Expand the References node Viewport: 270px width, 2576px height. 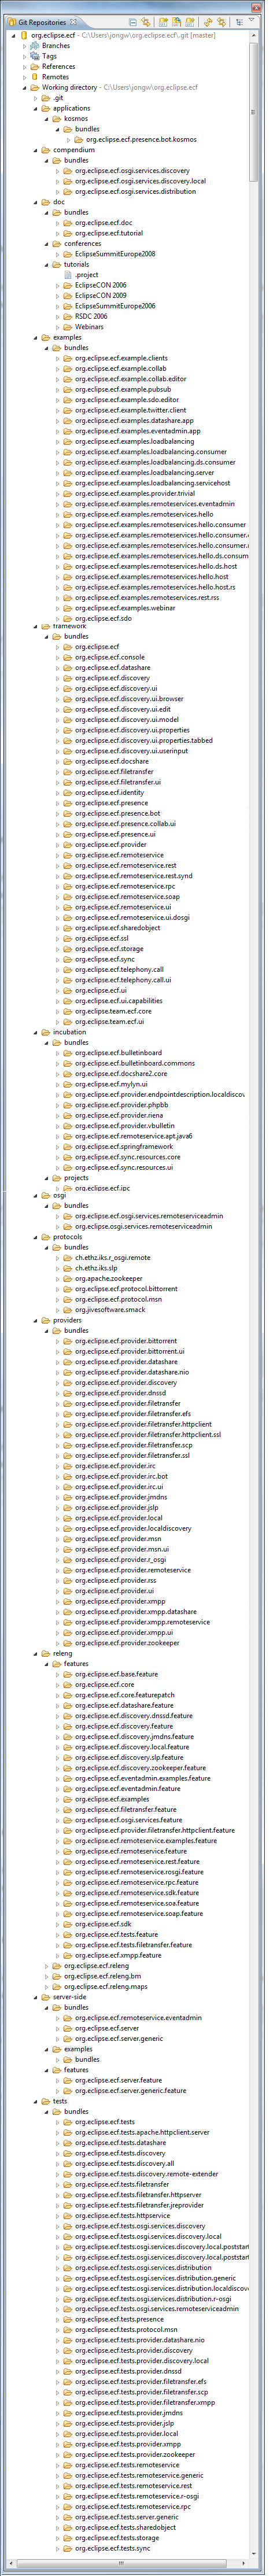[24, 66]
